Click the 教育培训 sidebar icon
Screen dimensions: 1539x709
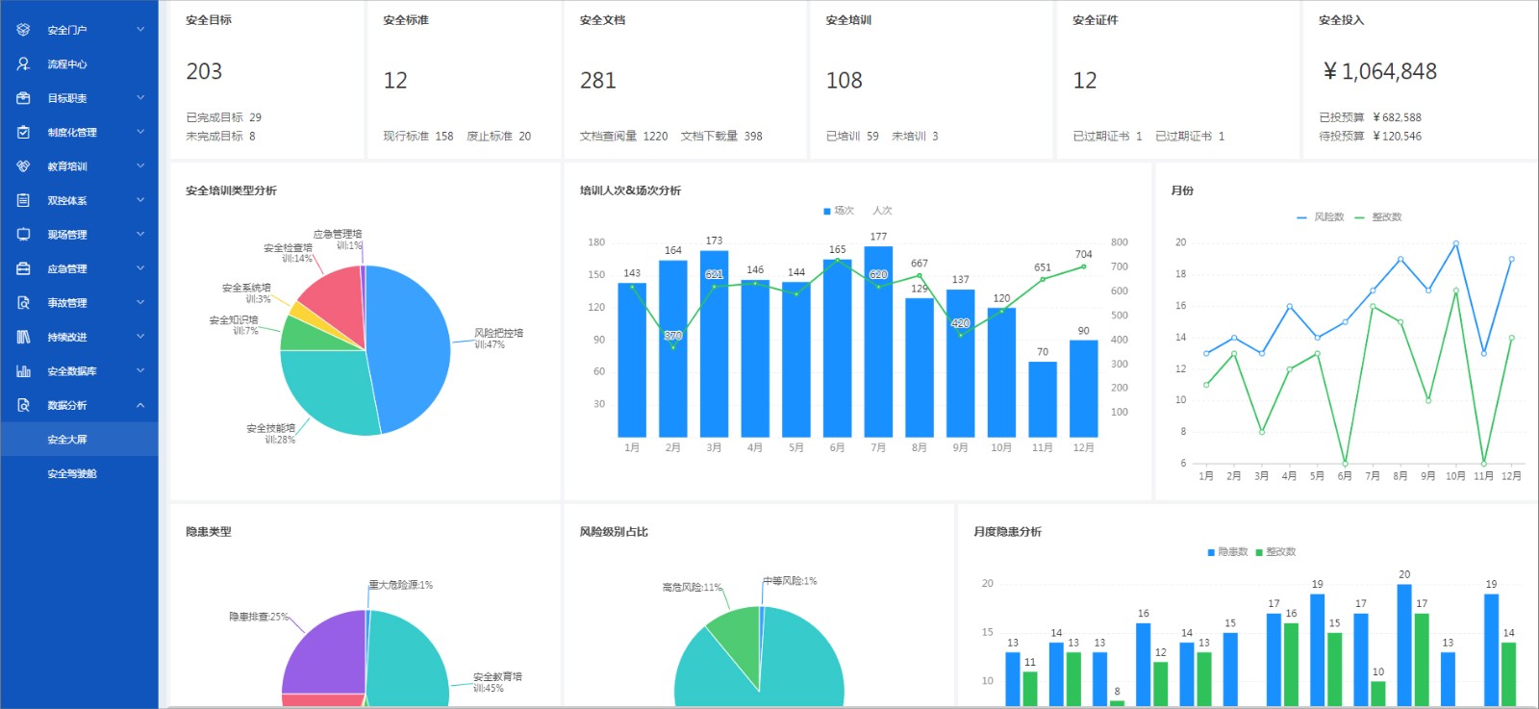(23, 166)
